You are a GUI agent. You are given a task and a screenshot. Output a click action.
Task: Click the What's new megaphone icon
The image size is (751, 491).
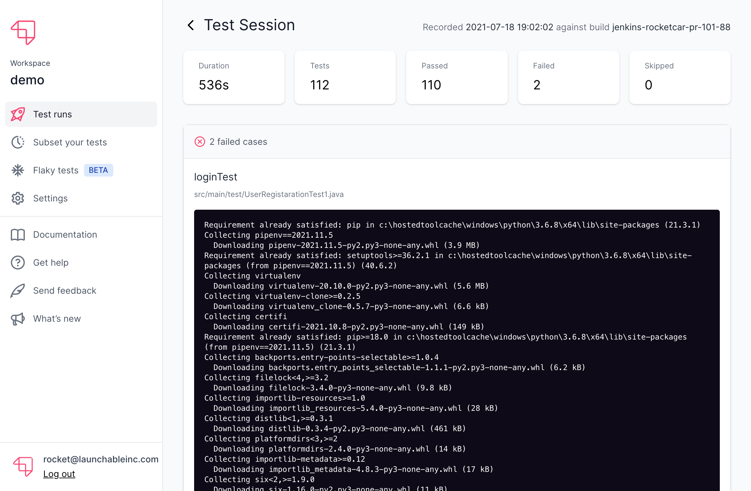19,319
